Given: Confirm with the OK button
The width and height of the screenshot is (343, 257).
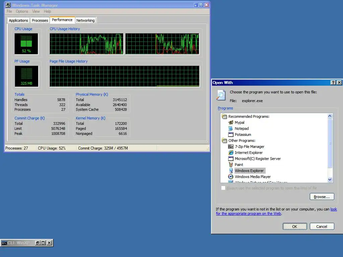Looking at the screenshot, I should [295, 227].
